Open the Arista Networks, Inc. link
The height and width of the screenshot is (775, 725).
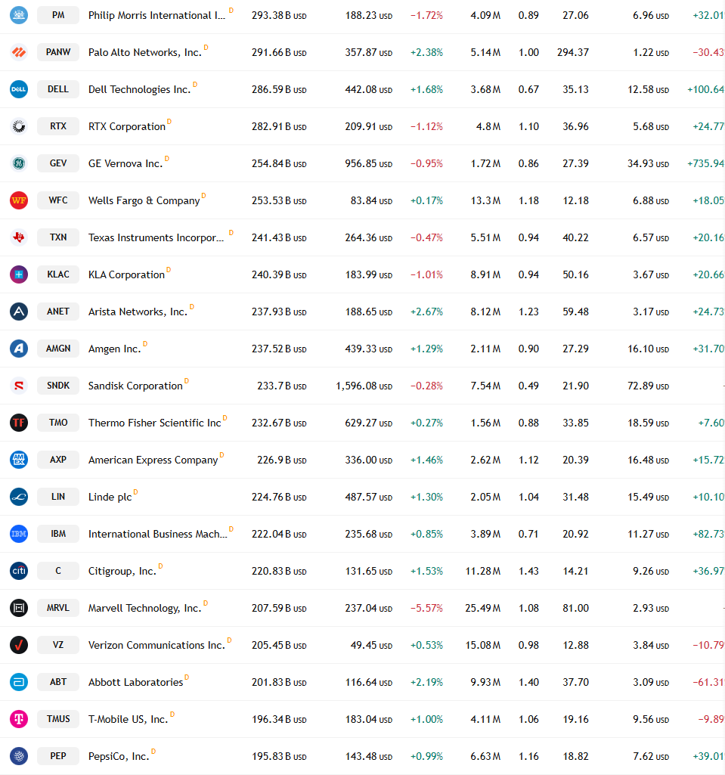(138, 312)
